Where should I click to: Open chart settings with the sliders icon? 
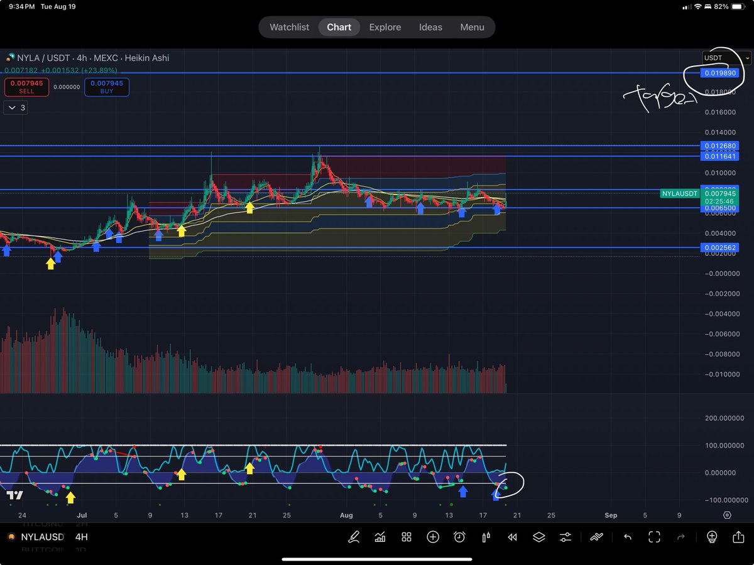pyautogui.click(x=565, y=537)
